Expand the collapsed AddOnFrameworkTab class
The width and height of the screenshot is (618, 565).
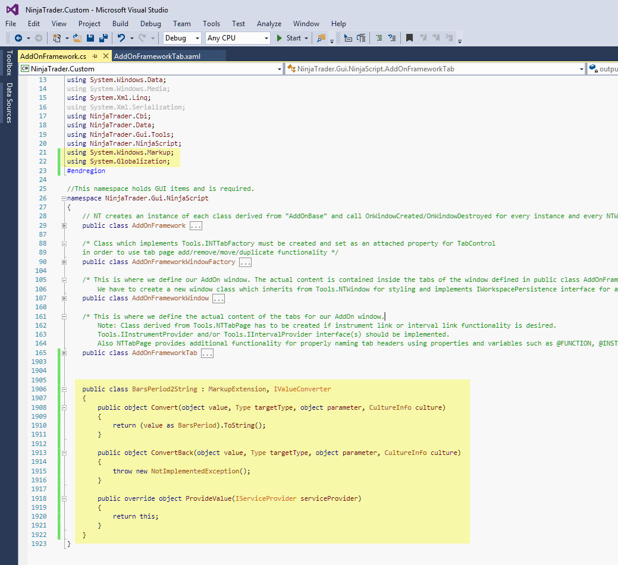coord(64,353)
